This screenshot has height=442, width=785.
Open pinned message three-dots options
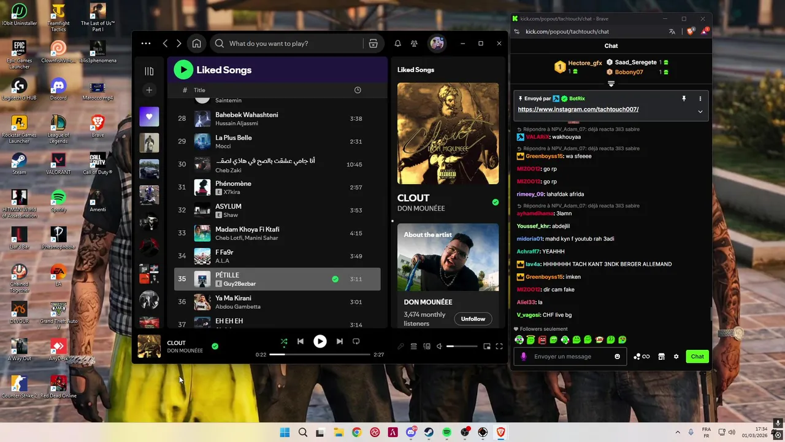[x=700, y=98]
